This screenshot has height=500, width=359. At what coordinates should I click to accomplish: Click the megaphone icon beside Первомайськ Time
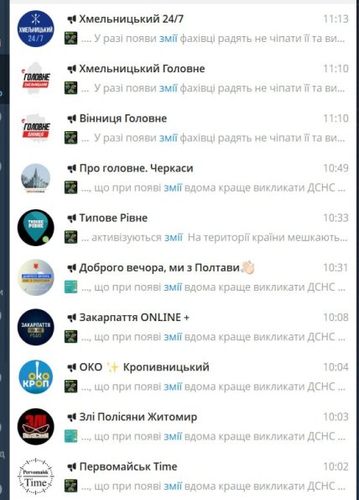point(72,467)
